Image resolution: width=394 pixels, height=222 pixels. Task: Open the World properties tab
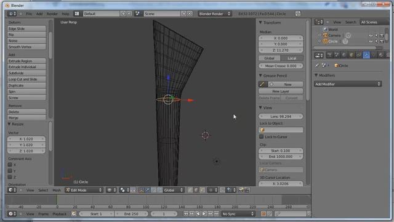344,55
